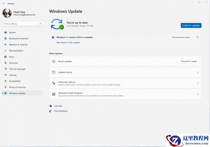Go to Bluetooth & devices
Viewport: 210px width, 147px height.
click(x=23, y=38)
